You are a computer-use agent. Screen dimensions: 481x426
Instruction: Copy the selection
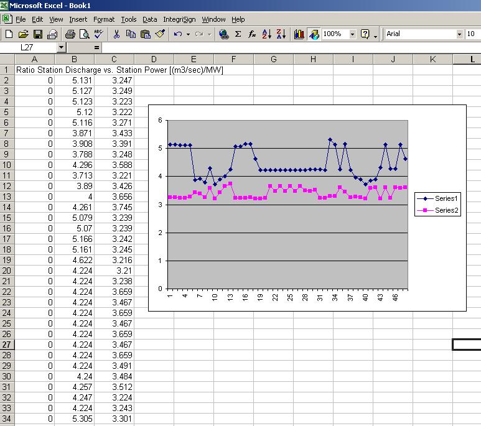131,34
